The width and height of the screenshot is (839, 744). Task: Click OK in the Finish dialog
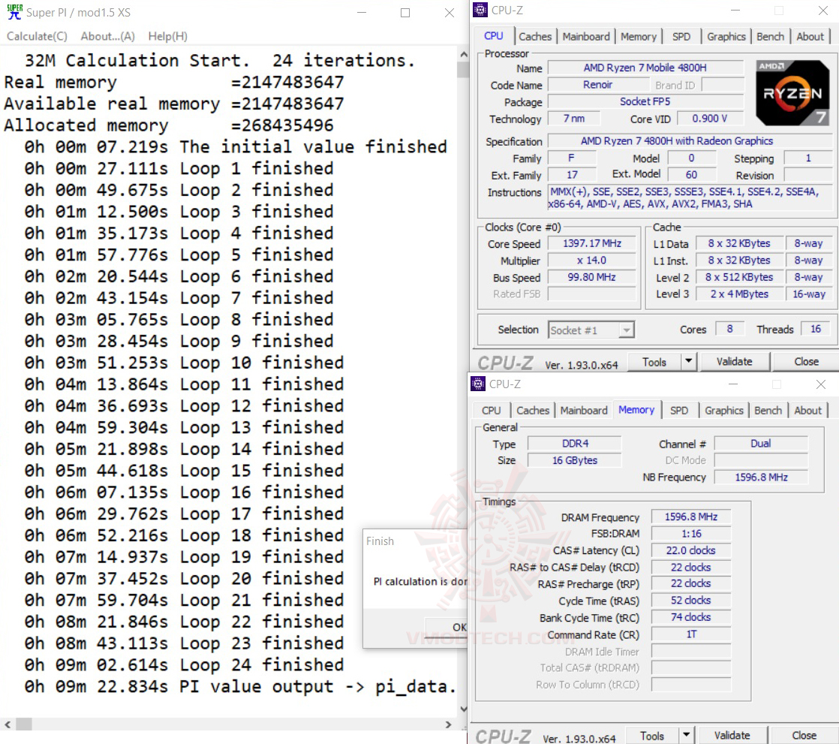pos(447,627)
